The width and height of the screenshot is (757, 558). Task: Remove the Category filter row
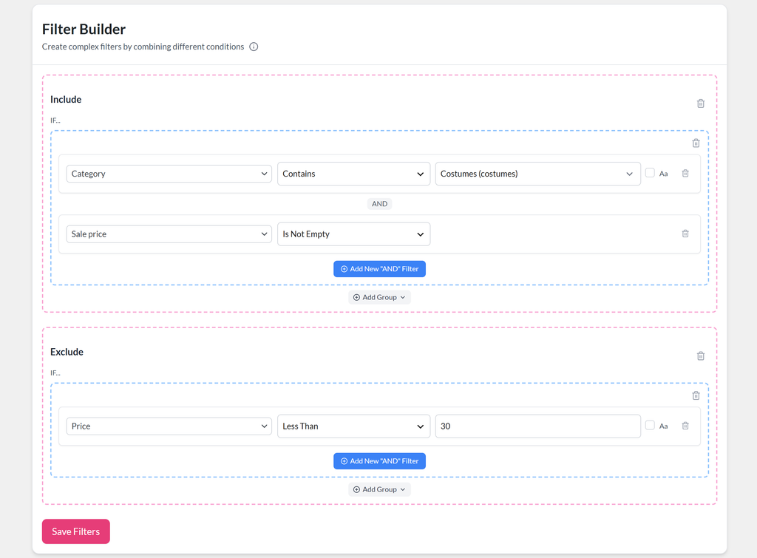click(685, 173)
